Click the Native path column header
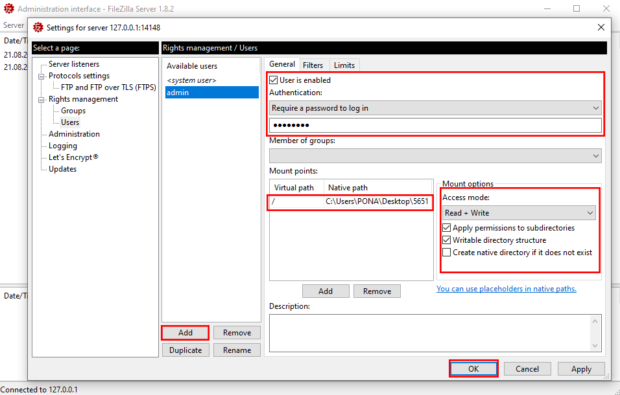 377,187
